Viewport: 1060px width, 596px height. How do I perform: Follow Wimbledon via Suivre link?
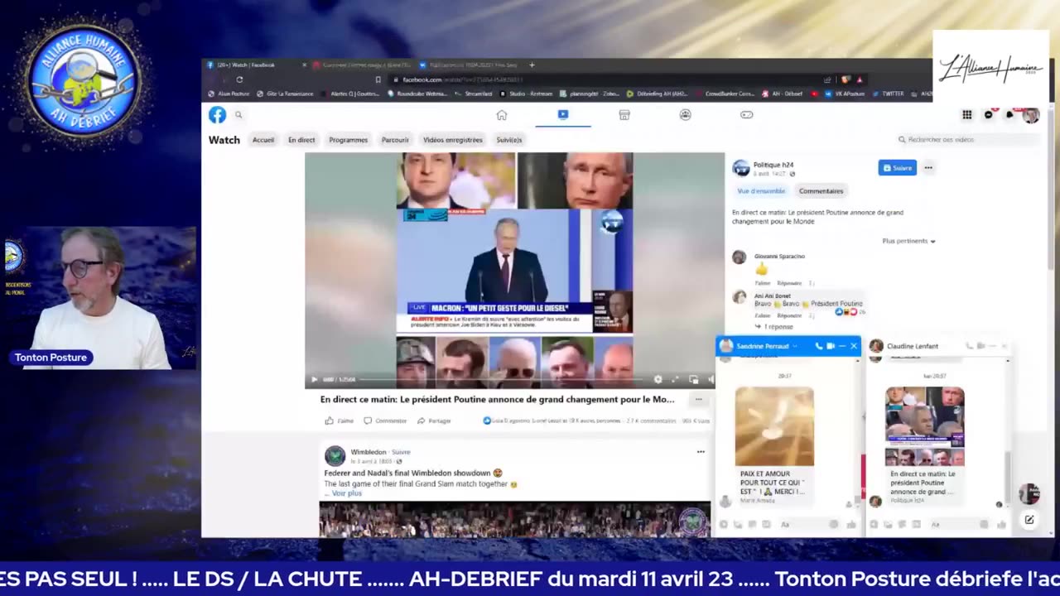401,452
